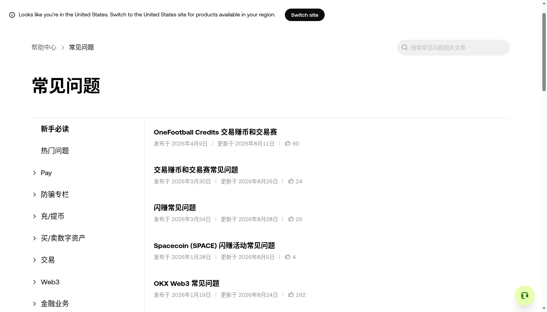Screen dimensions: 547x312
Task: Open the 充/提币 sidebar category
Action: coord(53,216)
